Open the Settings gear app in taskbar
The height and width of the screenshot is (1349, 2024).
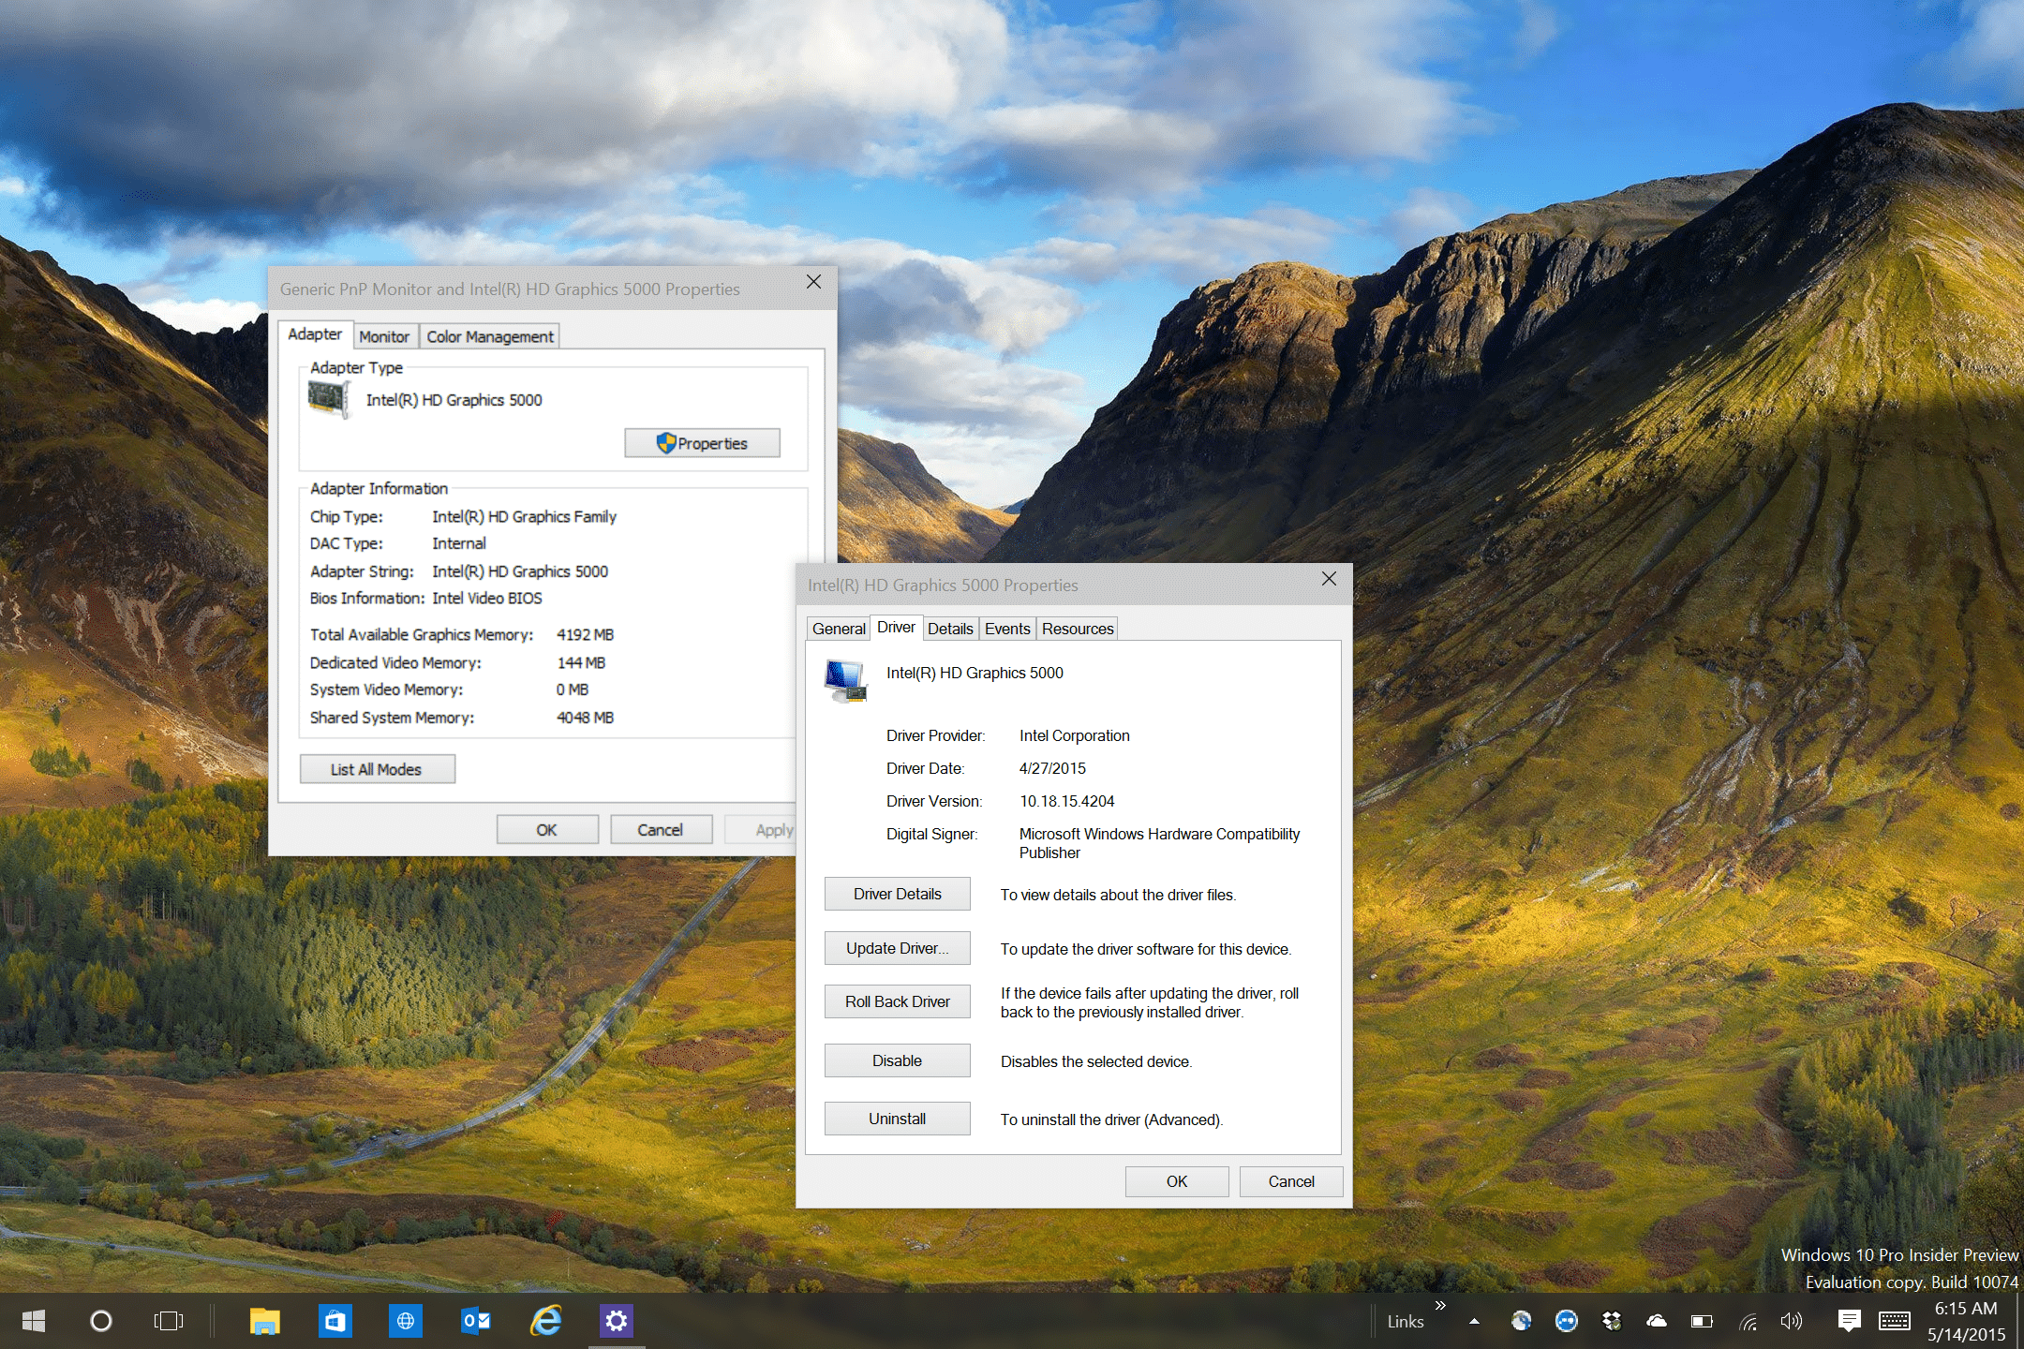pos(617,1321)
